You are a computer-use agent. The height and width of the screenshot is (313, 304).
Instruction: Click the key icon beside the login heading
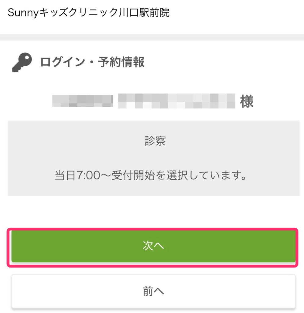pos(22,63)
